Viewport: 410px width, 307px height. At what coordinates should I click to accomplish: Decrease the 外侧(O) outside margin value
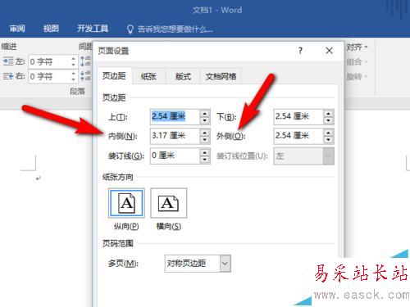coord(329,140)
